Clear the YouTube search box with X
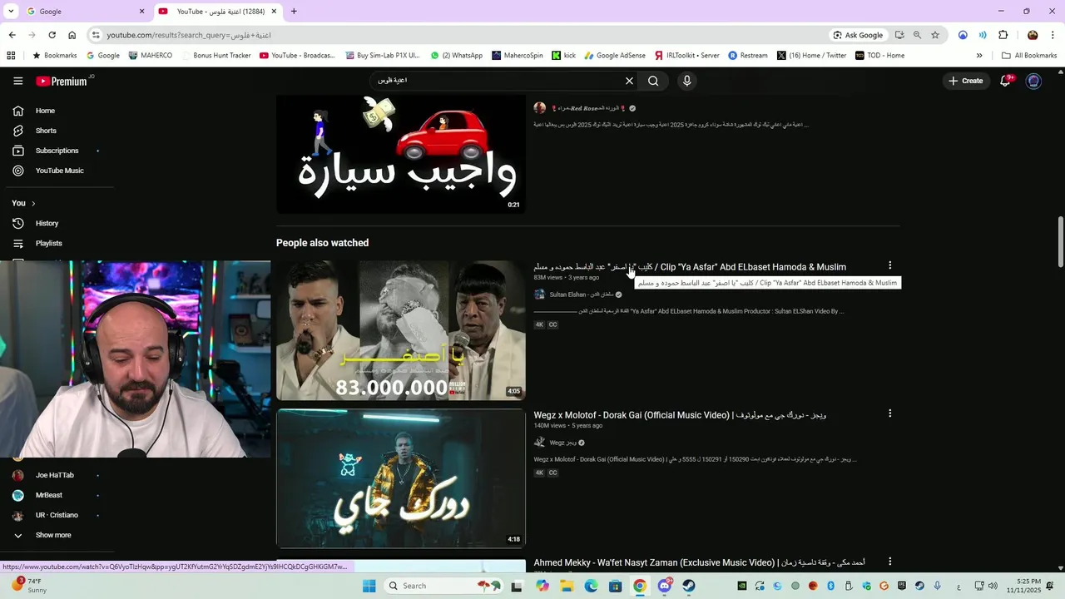Viewport: 1065px width, 599px height. 629,81
